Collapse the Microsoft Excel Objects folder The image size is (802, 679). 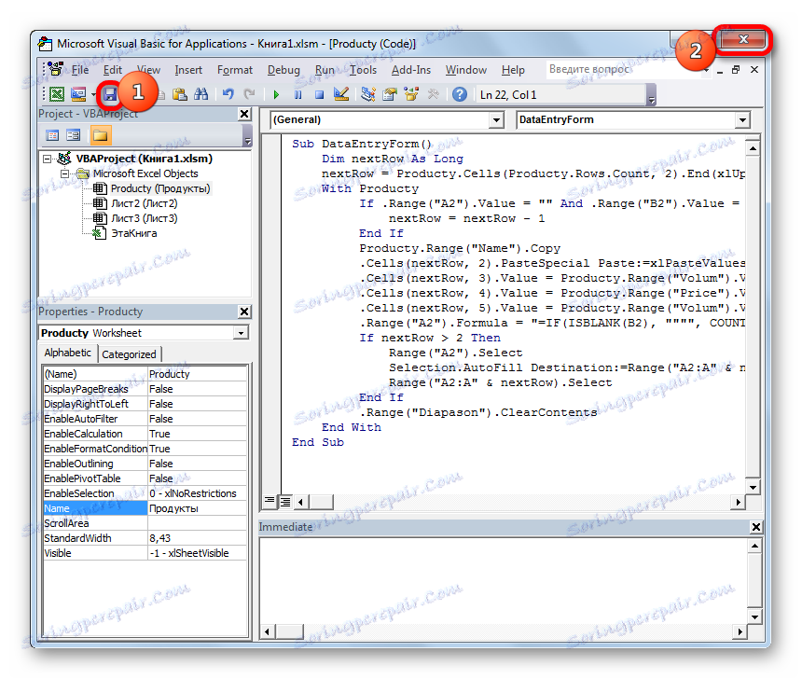(x=65, y=173)
